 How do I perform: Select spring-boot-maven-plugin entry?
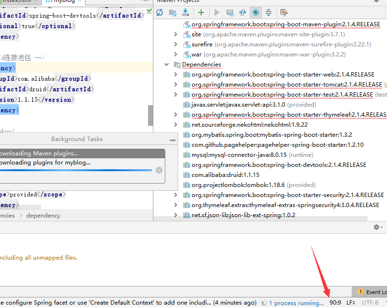(286, 24)
